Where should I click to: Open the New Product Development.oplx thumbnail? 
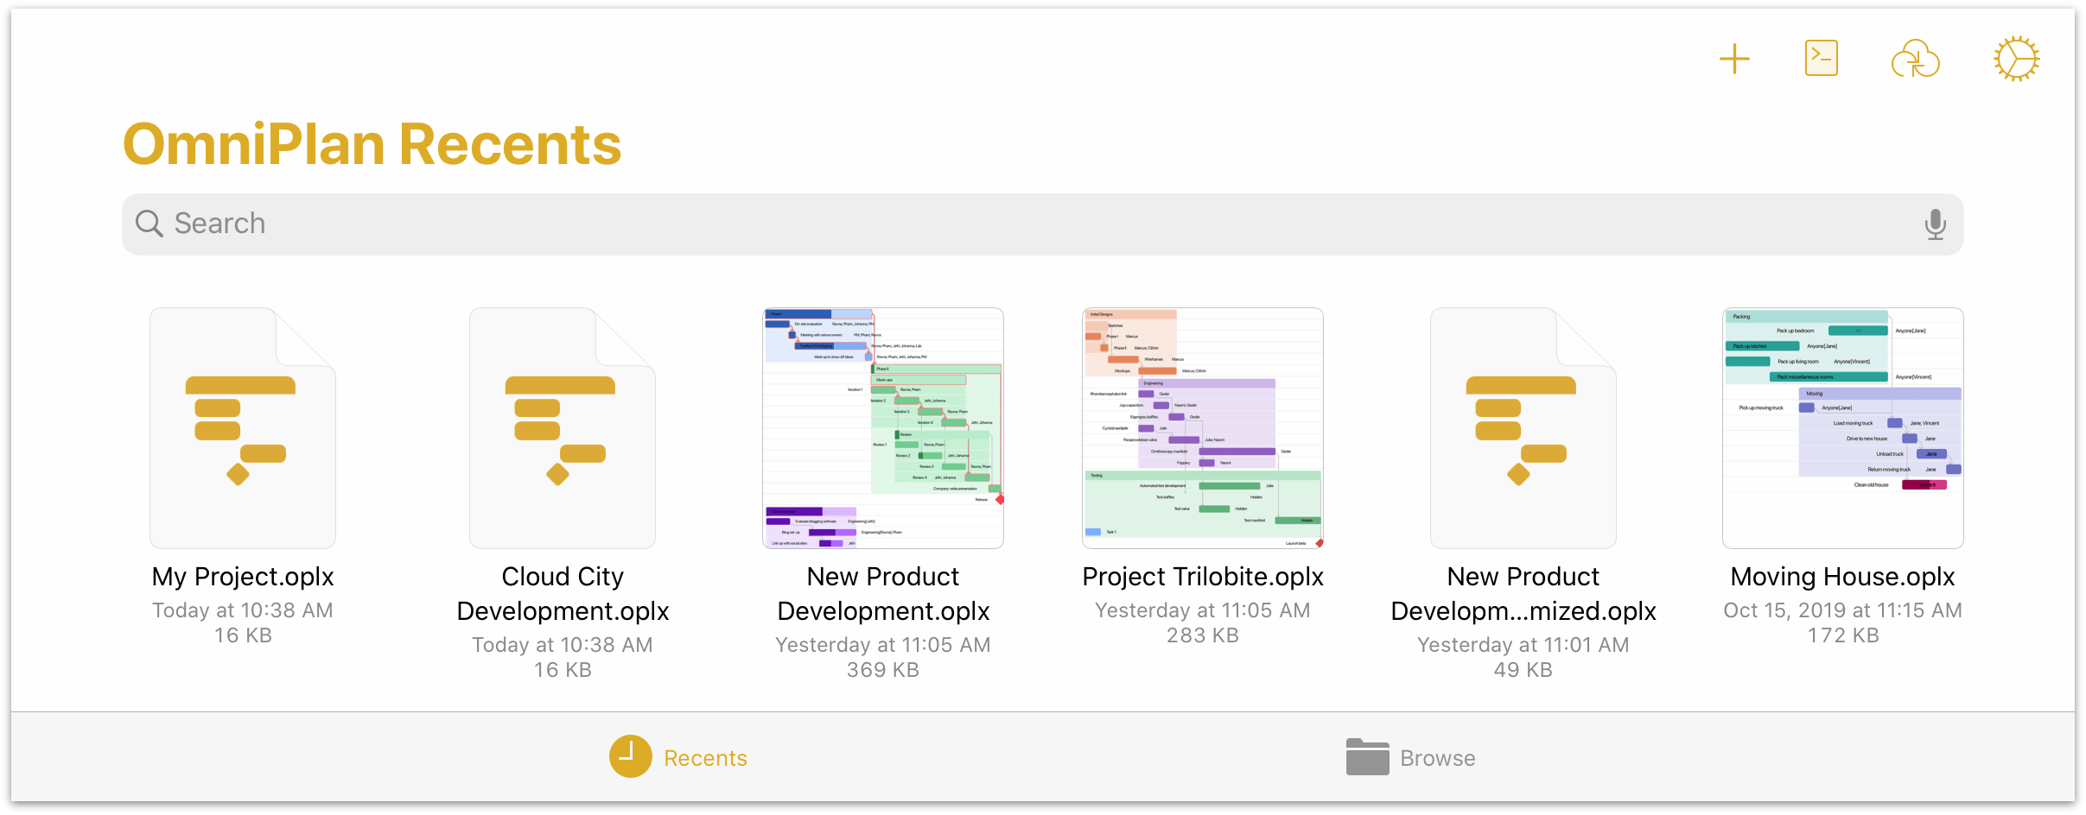click(x=883, y=428)
